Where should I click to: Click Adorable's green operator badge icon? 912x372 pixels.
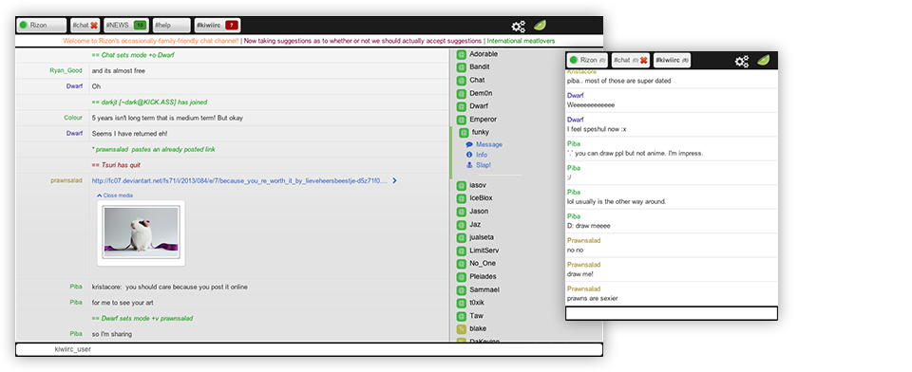pyautogui.click(x=462, y=54)
